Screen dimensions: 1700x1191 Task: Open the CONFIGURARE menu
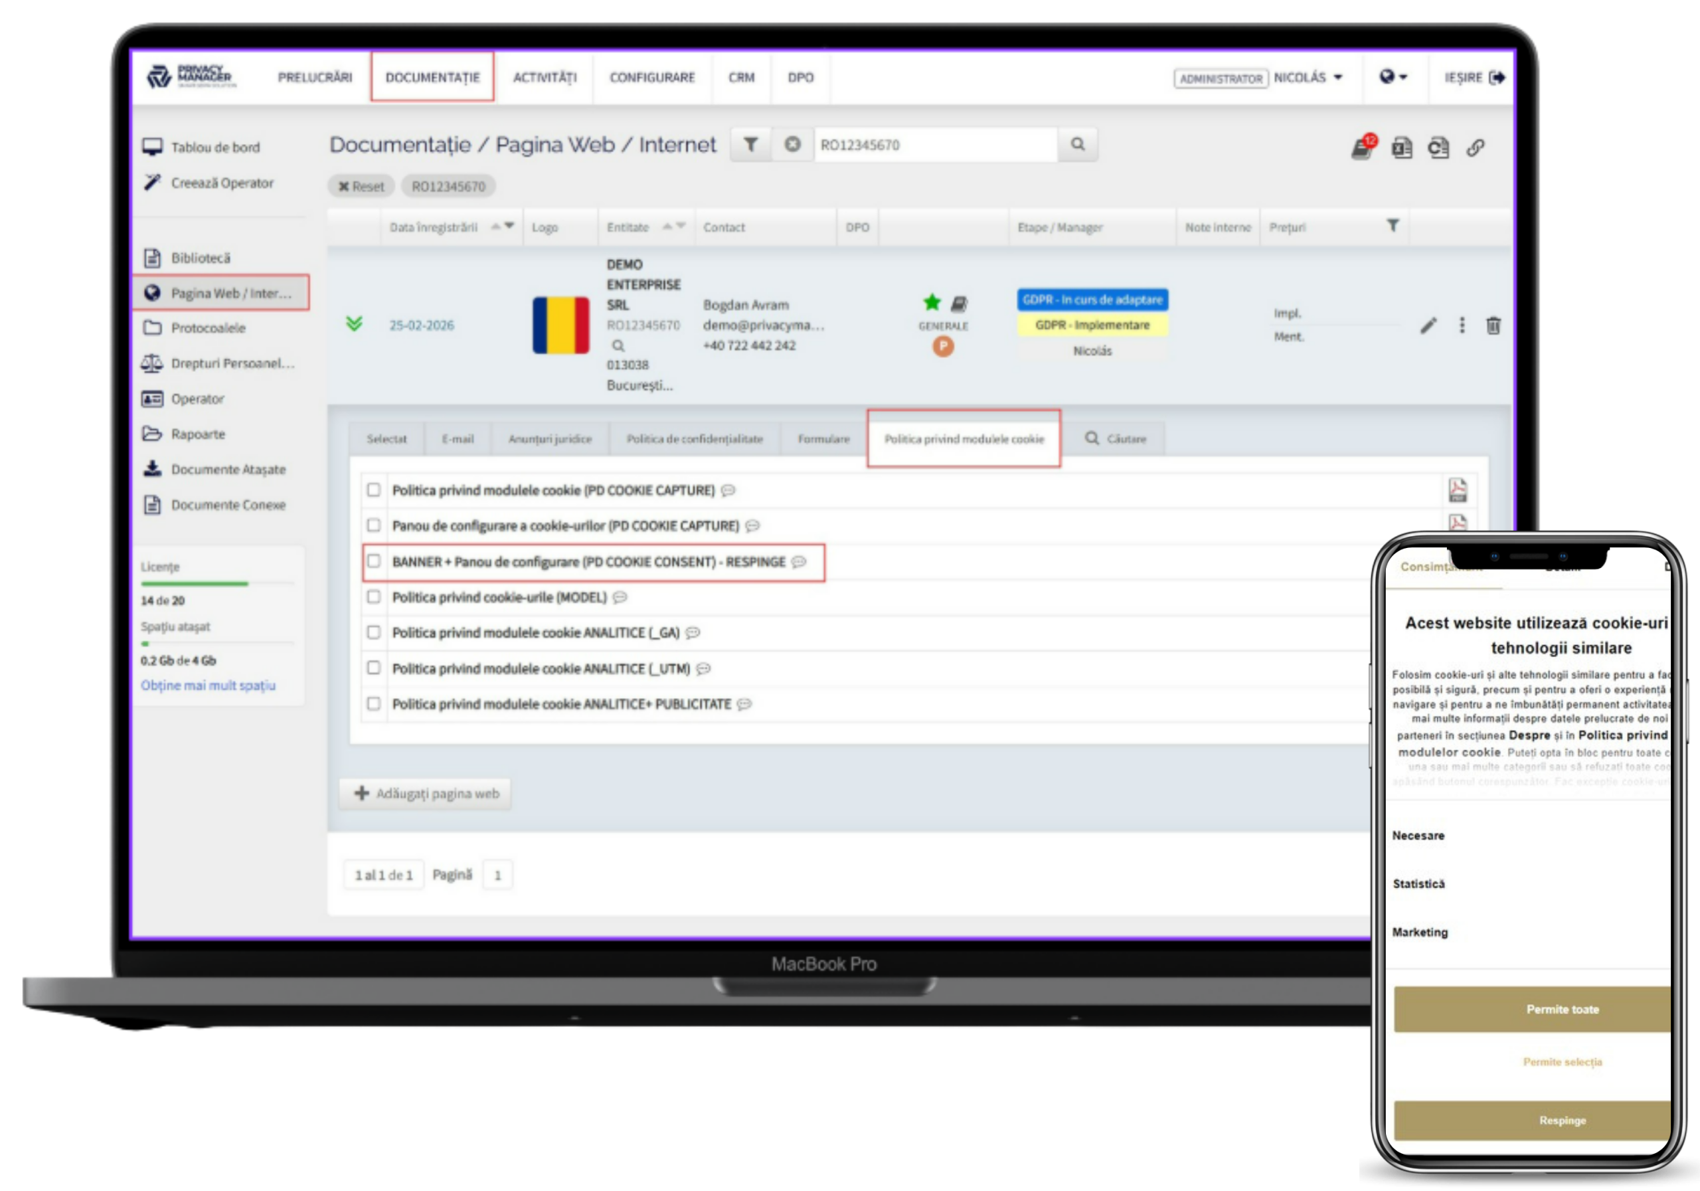click(651, 78)
